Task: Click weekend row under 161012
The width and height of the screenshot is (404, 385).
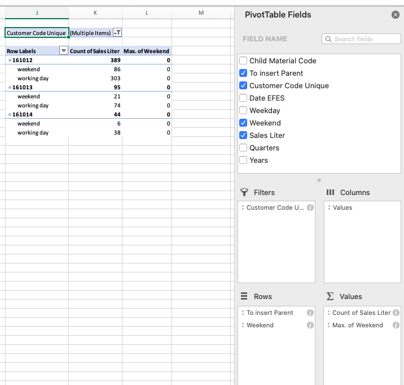Action: point(29,69)
